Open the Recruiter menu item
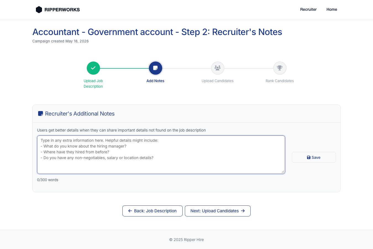This screenshot has width=373, height=249. click(x=308, y=9)
